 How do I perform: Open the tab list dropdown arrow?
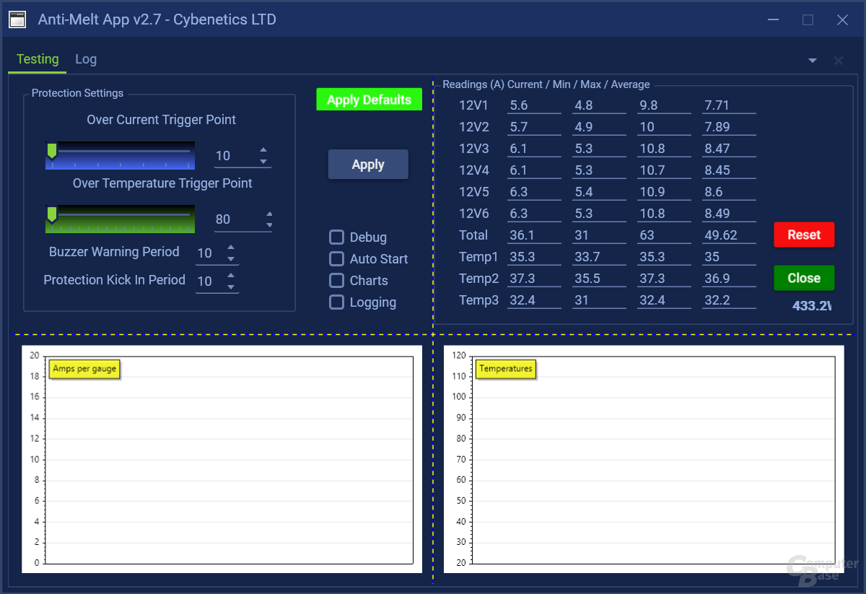tap(813, 61)
